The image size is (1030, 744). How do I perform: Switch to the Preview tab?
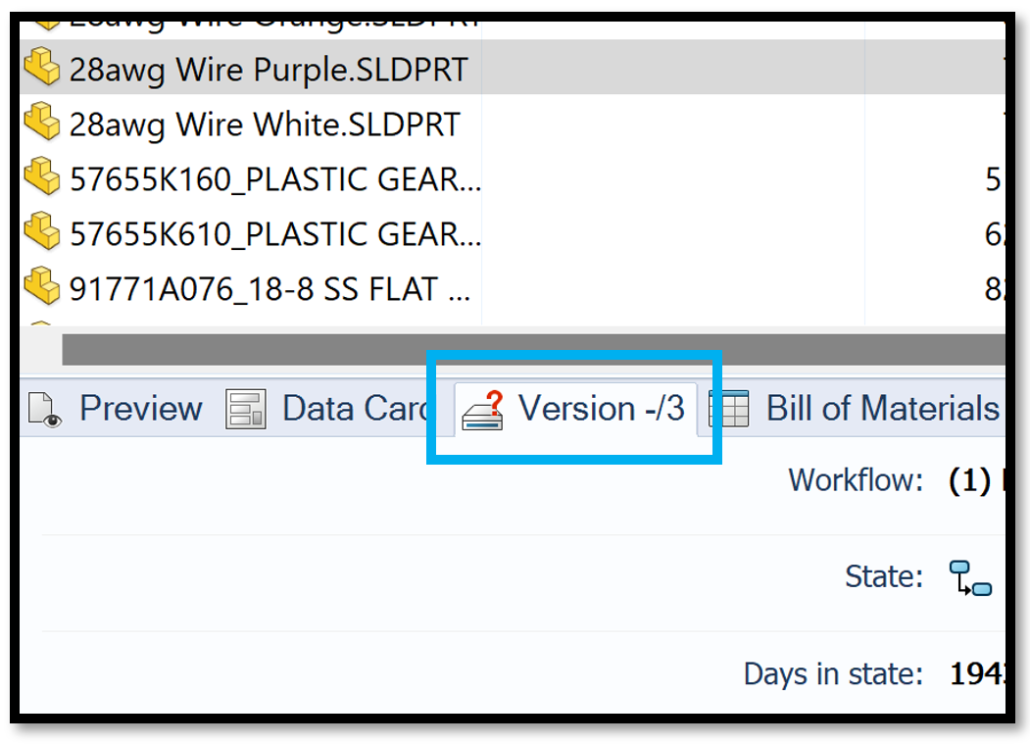click(140, 409)
